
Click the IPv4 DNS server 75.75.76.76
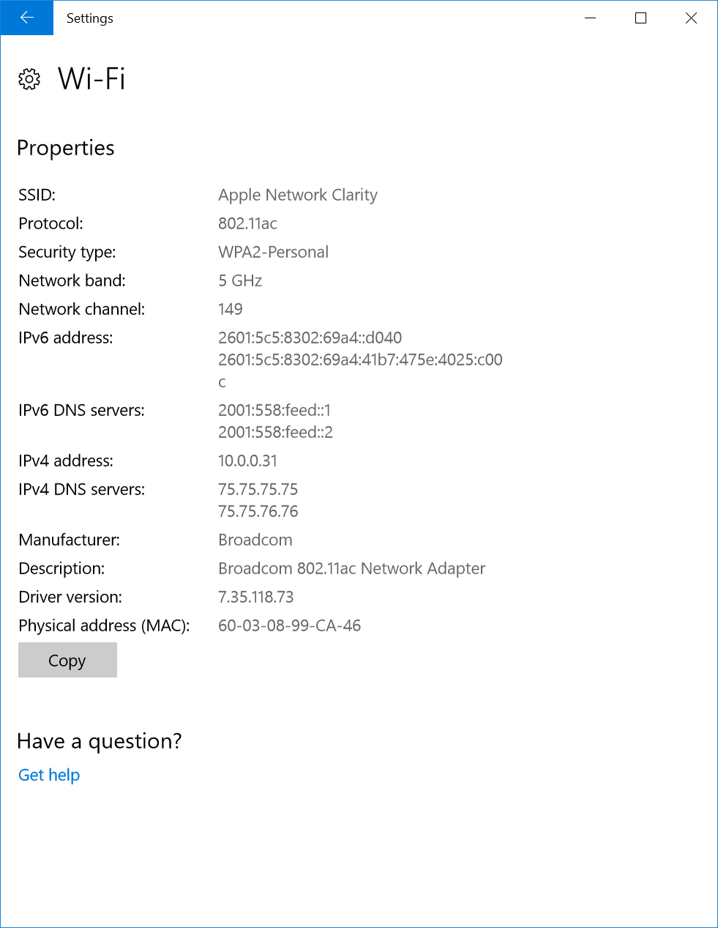pos(258,511)
